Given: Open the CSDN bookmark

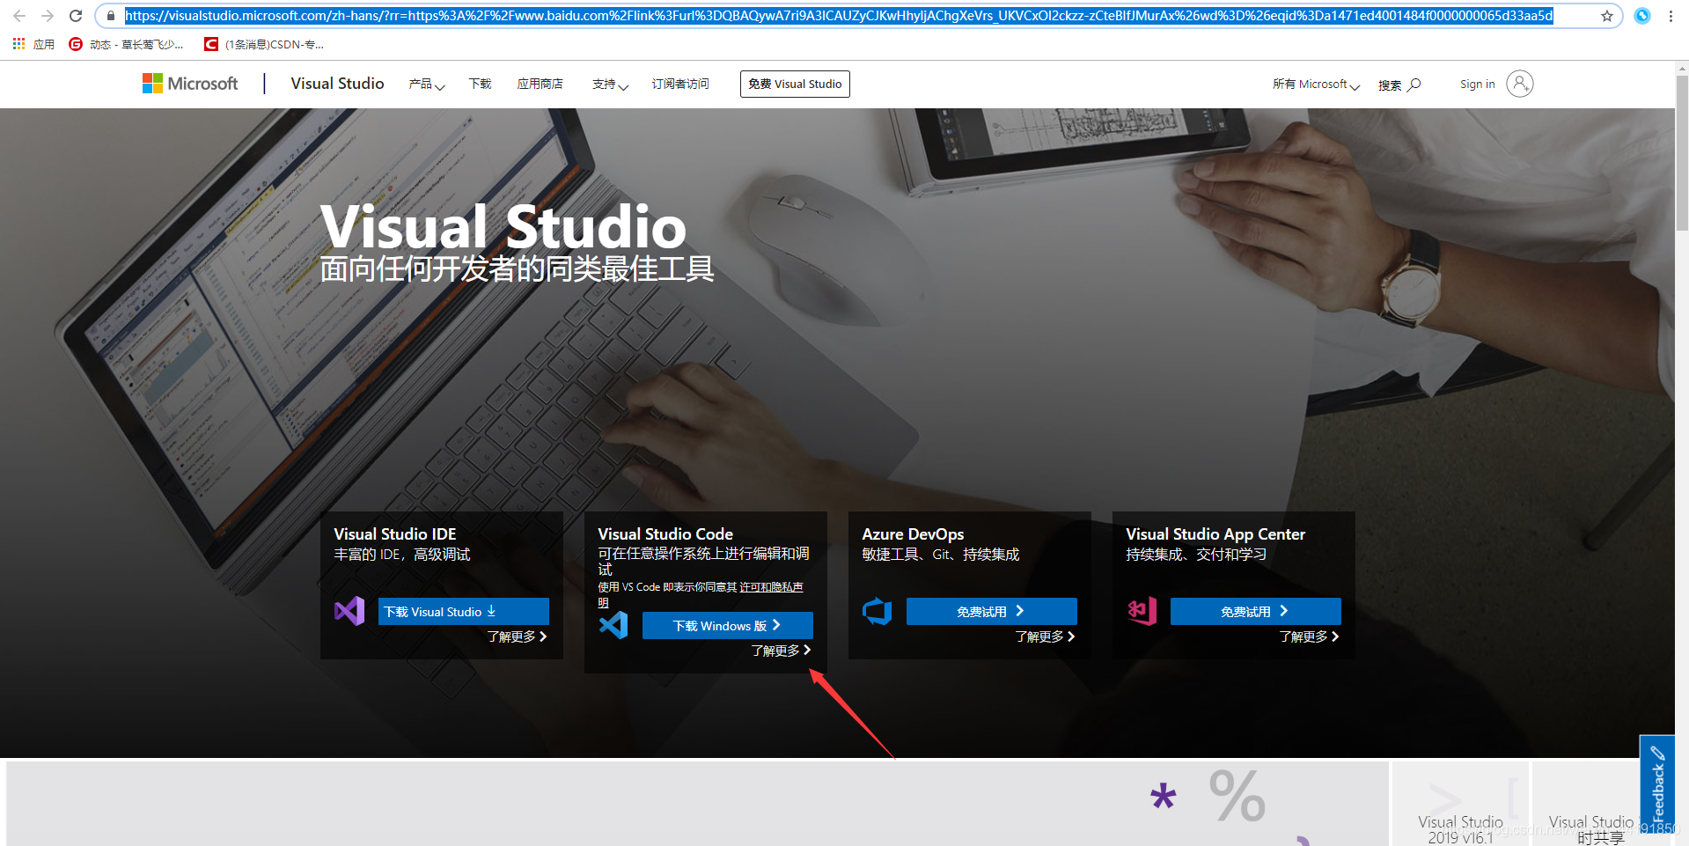Looking at the screenshot, I should point(264,44).
